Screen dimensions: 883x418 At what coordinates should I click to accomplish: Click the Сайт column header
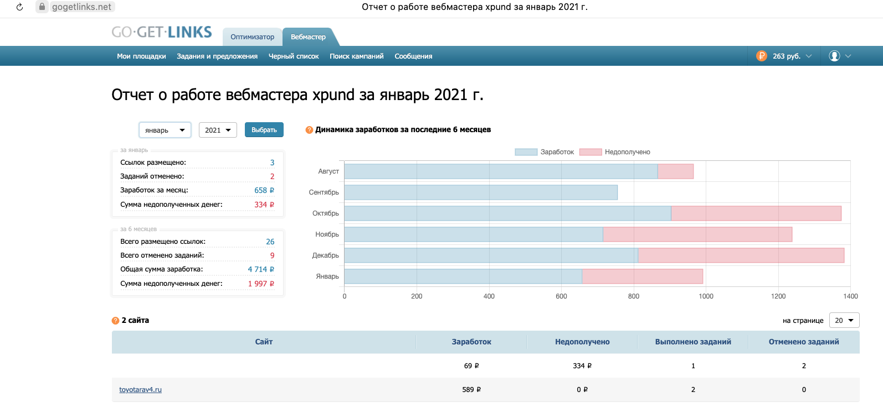pyautogui.click(x=264, y=342)
